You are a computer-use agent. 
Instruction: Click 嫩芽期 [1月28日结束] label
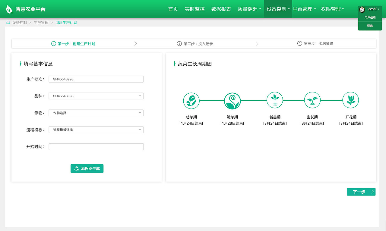point(232,120)
